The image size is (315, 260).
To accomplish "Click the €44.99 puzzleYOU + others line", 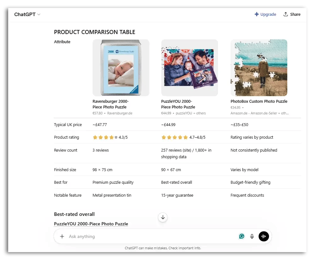I will coord(183,113).
